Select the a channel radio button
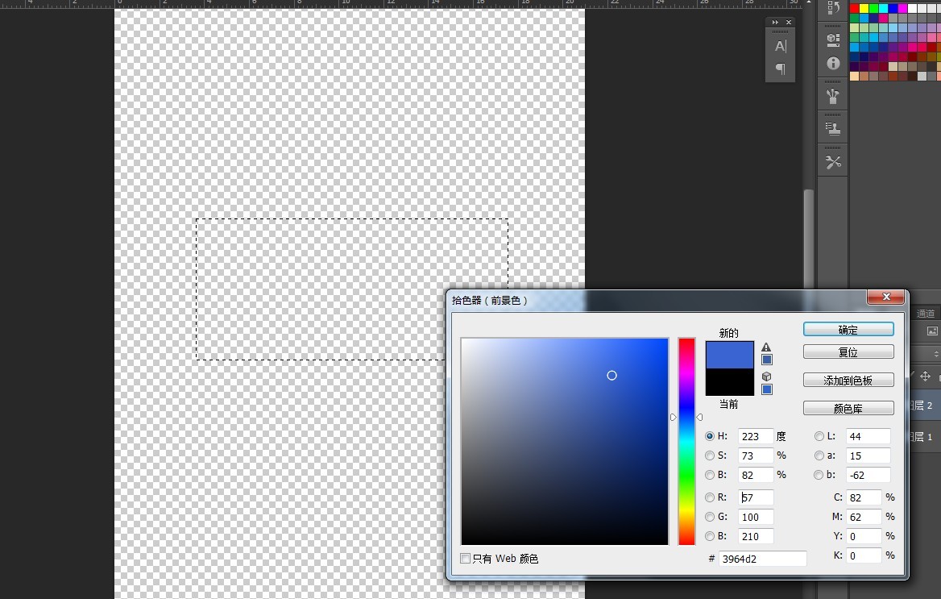Viewport: 941px width, 599px height. (x=819, y=455)
